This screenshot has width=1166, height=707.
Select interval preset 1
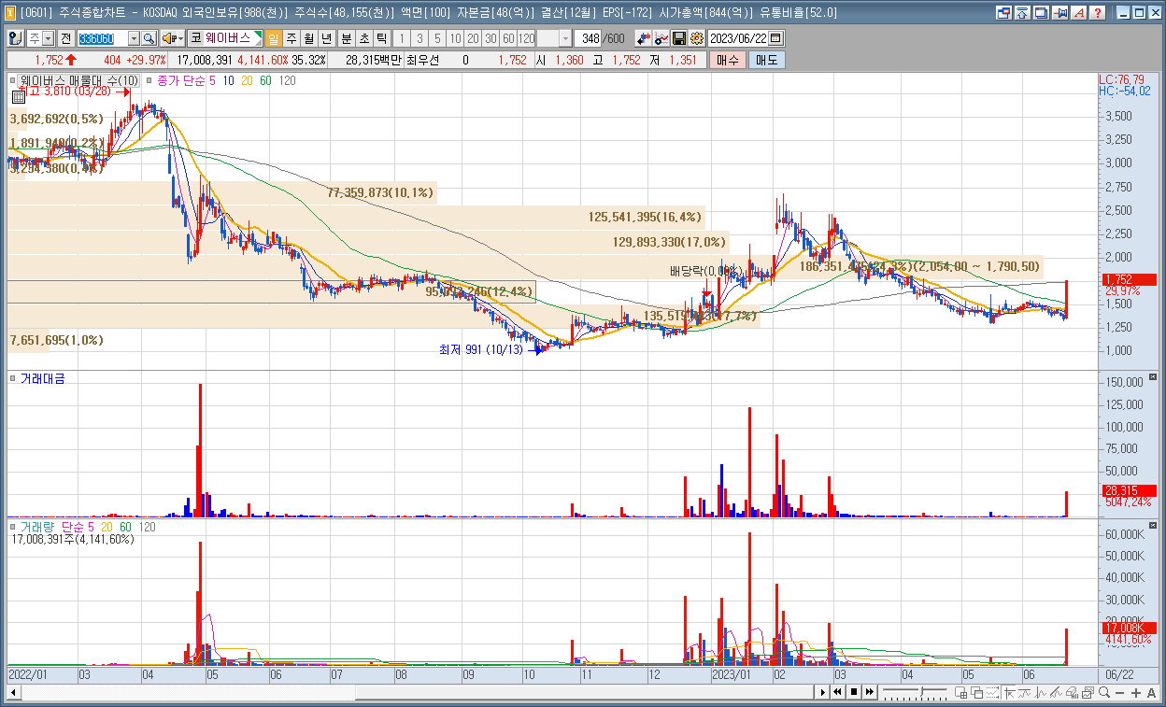coord(402,38)
